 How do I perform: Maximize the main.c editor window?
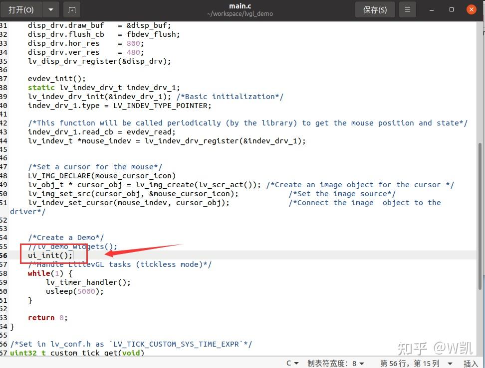[452, 10]
